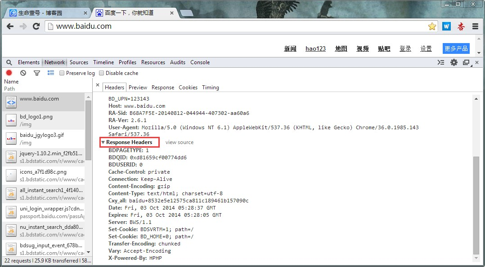The image size is (485, 267).
Task: Clear the network log icon
Action: 23,73
